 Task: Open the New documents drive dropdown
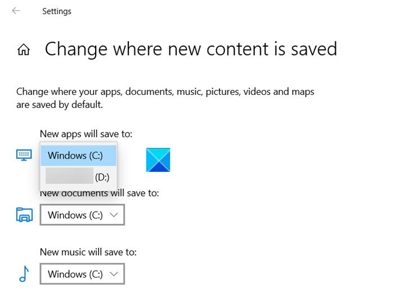pyautogui.click(x=82, y=215)
